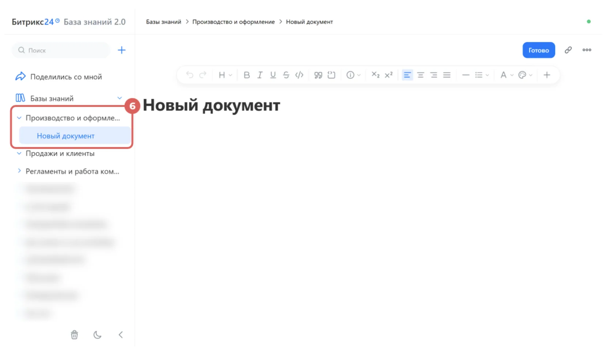Toggle strikethrough formatting
The width and height of the screenshot is (614, 357).
[x=286, y=75]
